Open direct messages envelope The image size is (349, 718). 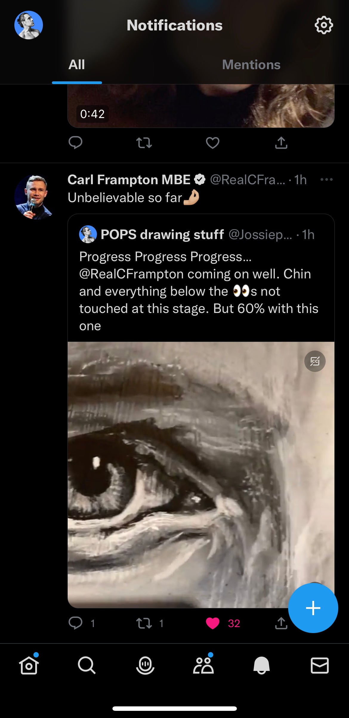pos(320,665)
